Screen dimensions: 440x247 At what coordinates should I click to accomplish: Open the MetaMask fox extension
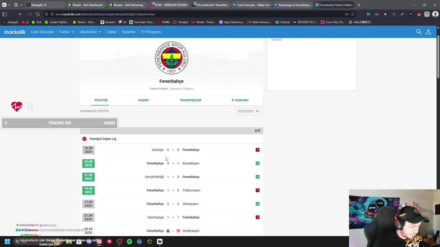pos(419,14)
